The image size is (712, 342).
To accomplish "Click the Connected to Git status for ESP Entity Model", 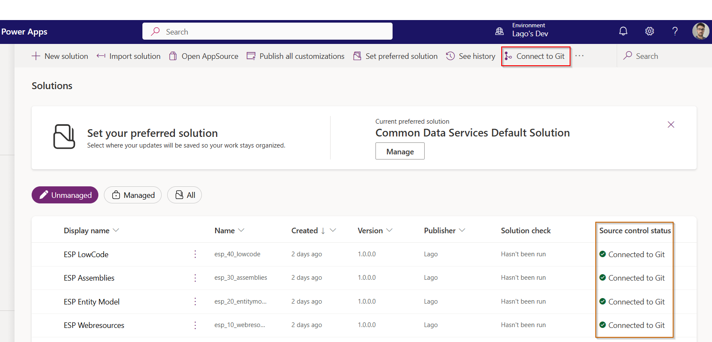I will tap(632, 301).
